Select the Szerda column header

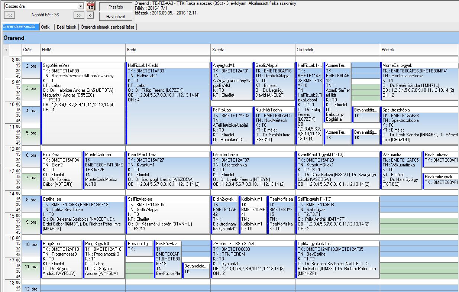click(253, 50)
